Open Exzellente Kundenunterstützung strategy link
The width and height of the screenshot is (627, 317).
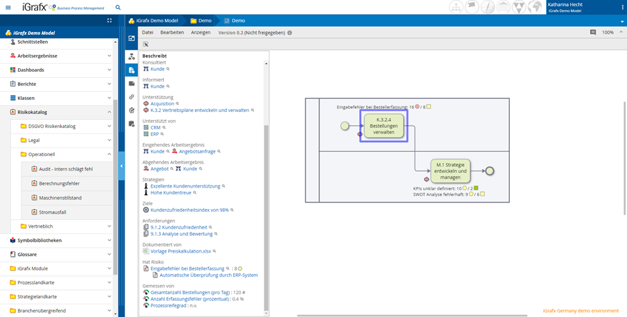click(186, 186)
